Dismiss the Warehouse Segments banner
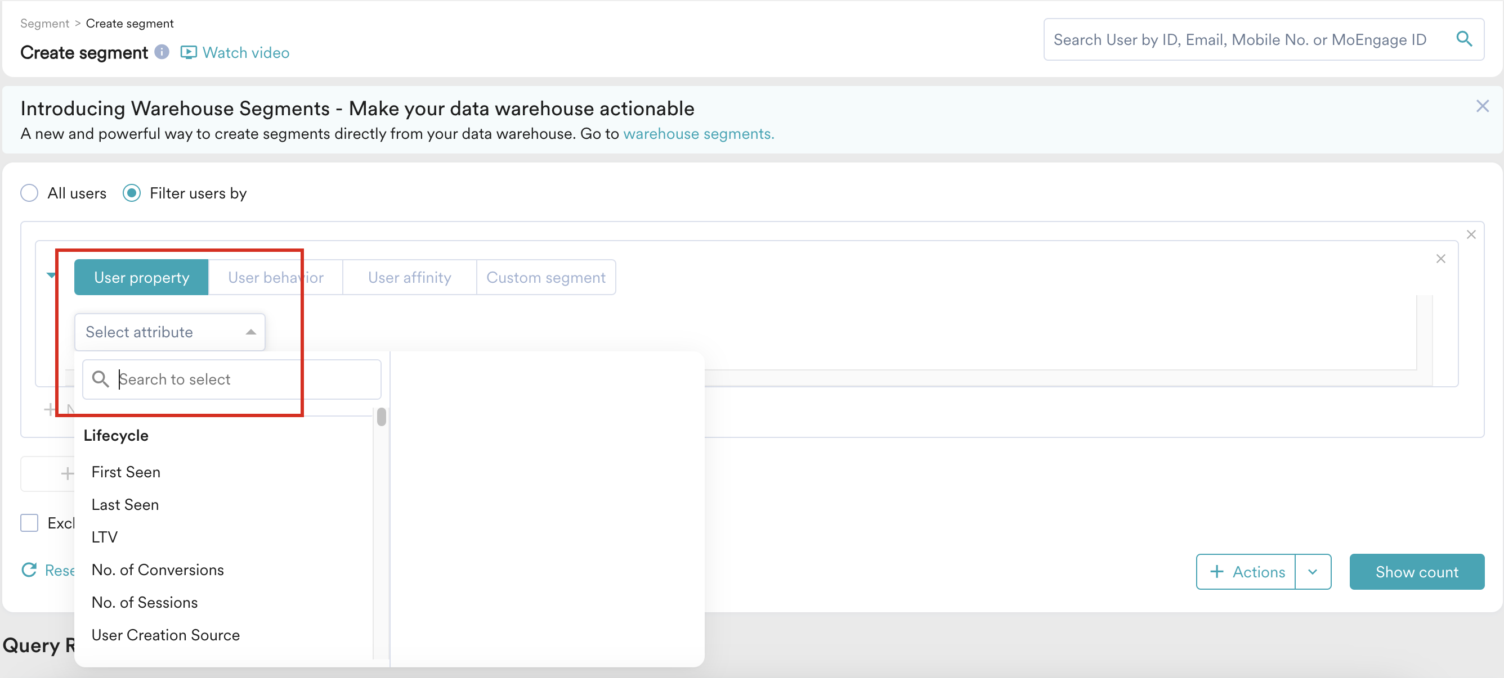1504x678 pixels. (1482, 106)
